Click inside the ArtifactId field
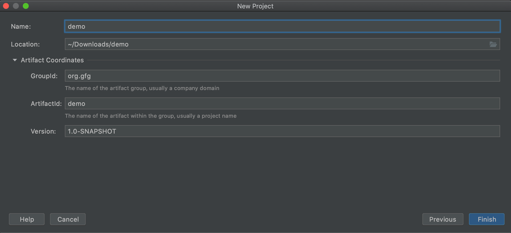The height and width of the screenshot is (233, 511). coord(282,104)
